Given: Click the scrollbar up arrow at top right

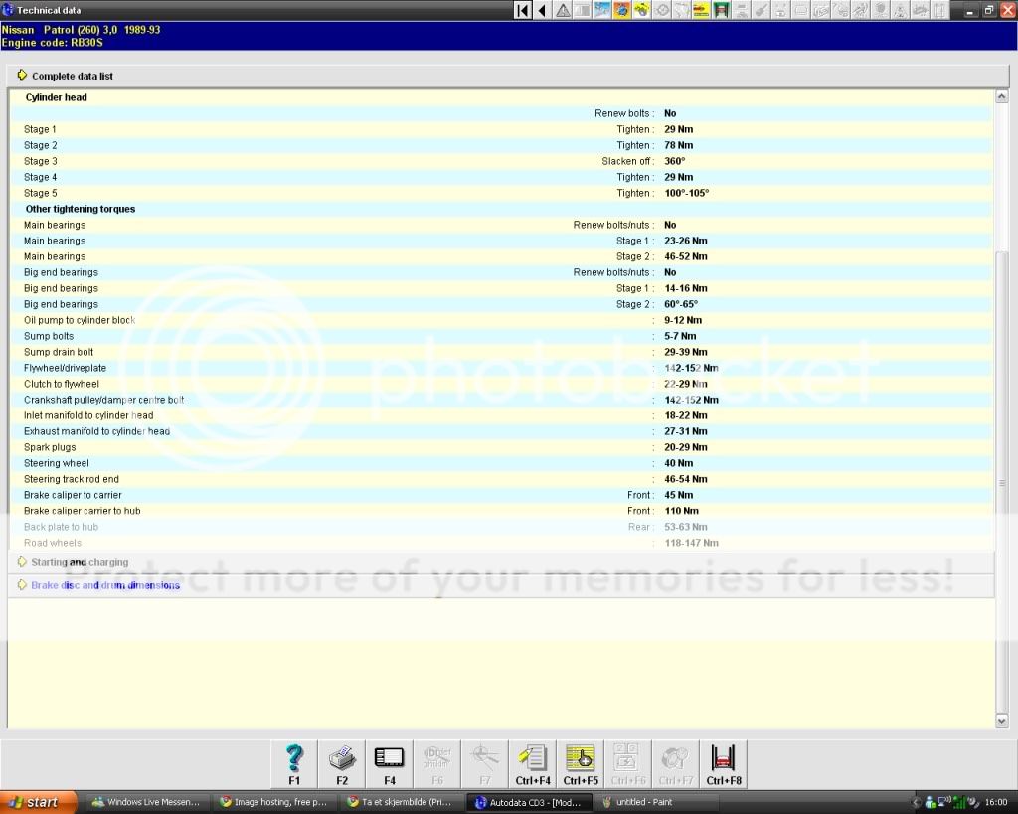Looking at the screenshot, I should (x=1001, y=96).
